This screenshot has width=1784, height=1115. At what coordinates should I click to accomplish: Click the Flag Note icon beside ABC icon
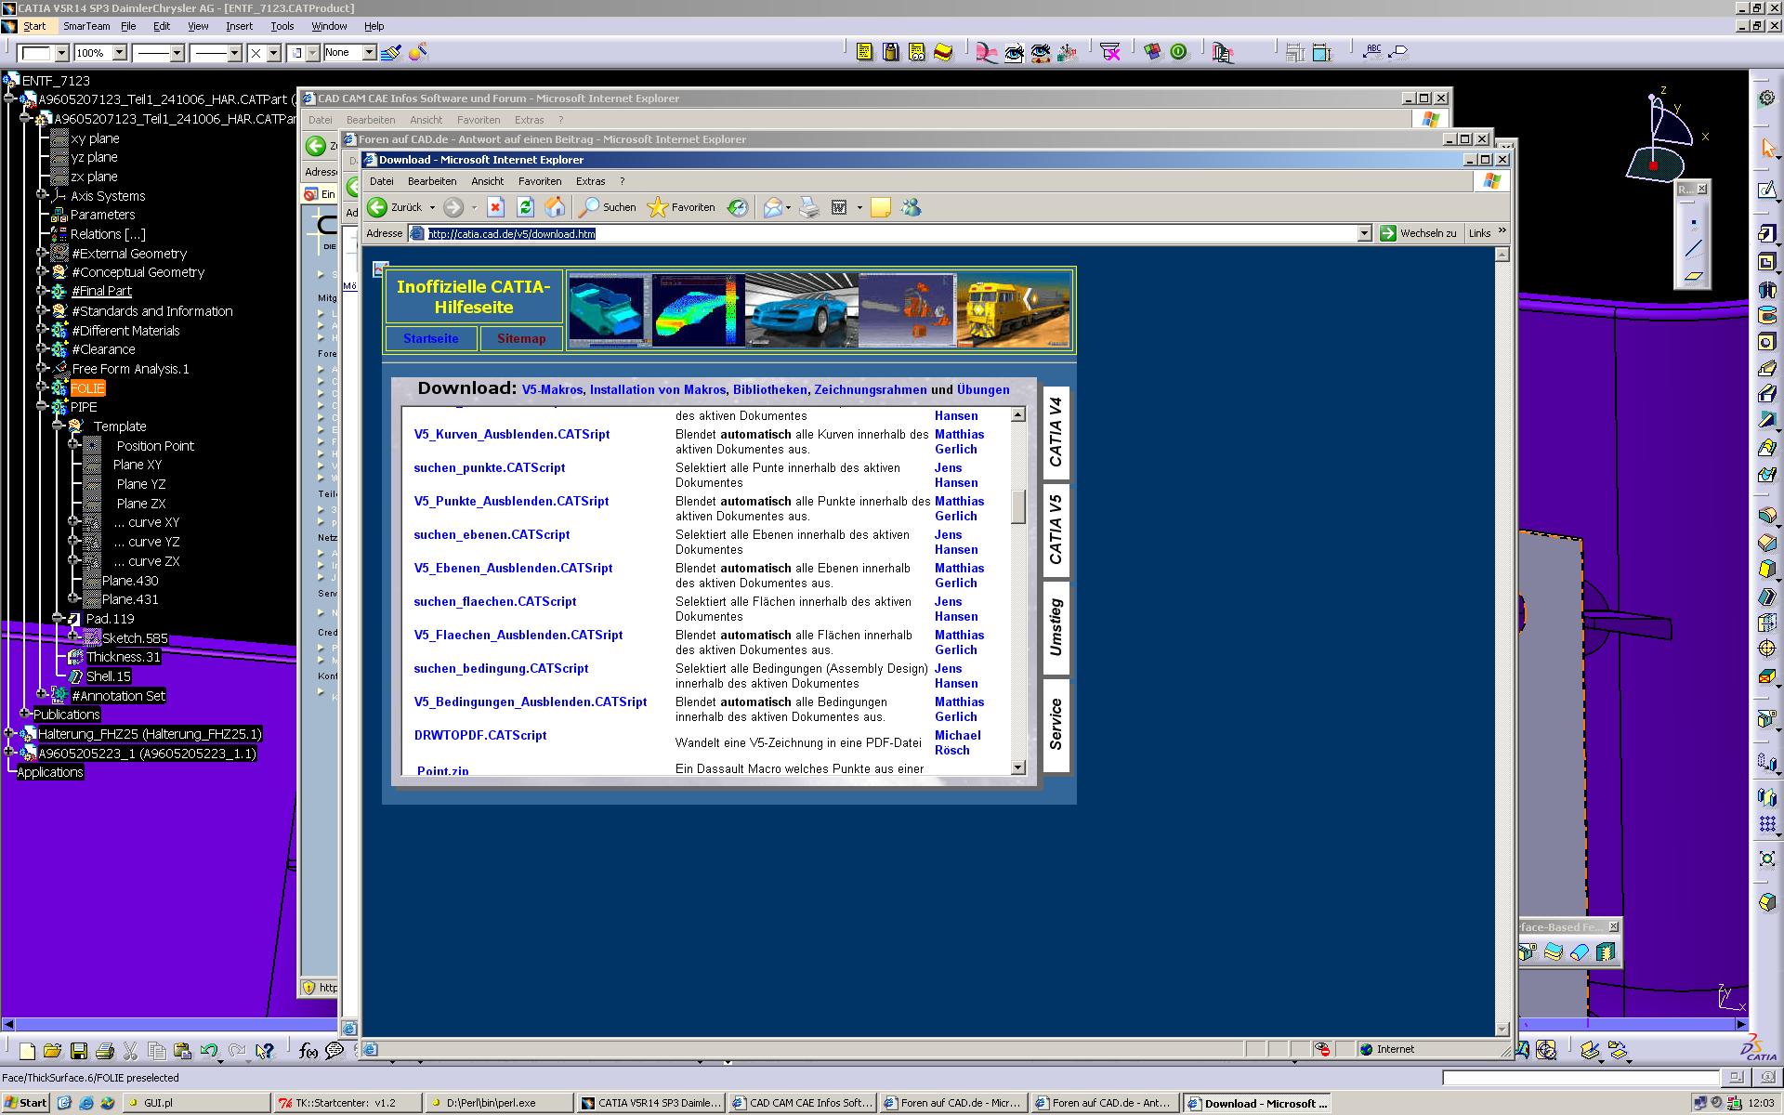[x=1398, y=52]
